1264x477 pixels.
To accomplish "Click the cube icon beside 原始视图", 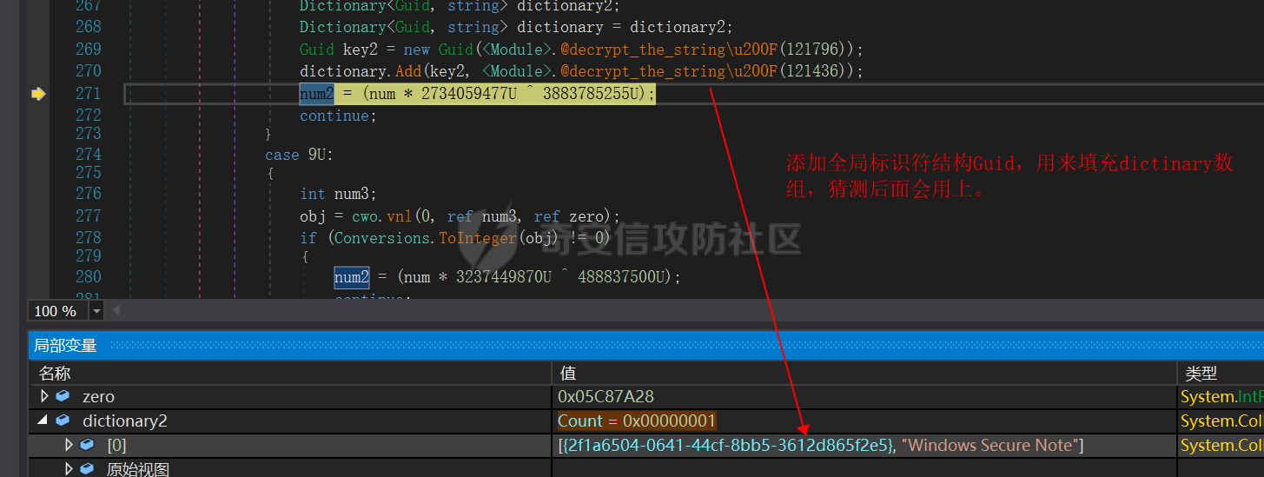I will pos(87,469).
